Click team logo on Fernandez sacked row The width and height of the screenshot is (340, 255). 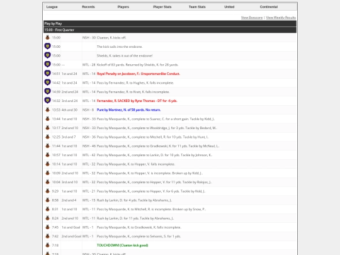tap(47, 101)
